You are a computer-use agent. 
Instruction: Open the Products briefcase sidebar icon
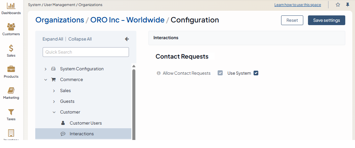pos(11,69)
